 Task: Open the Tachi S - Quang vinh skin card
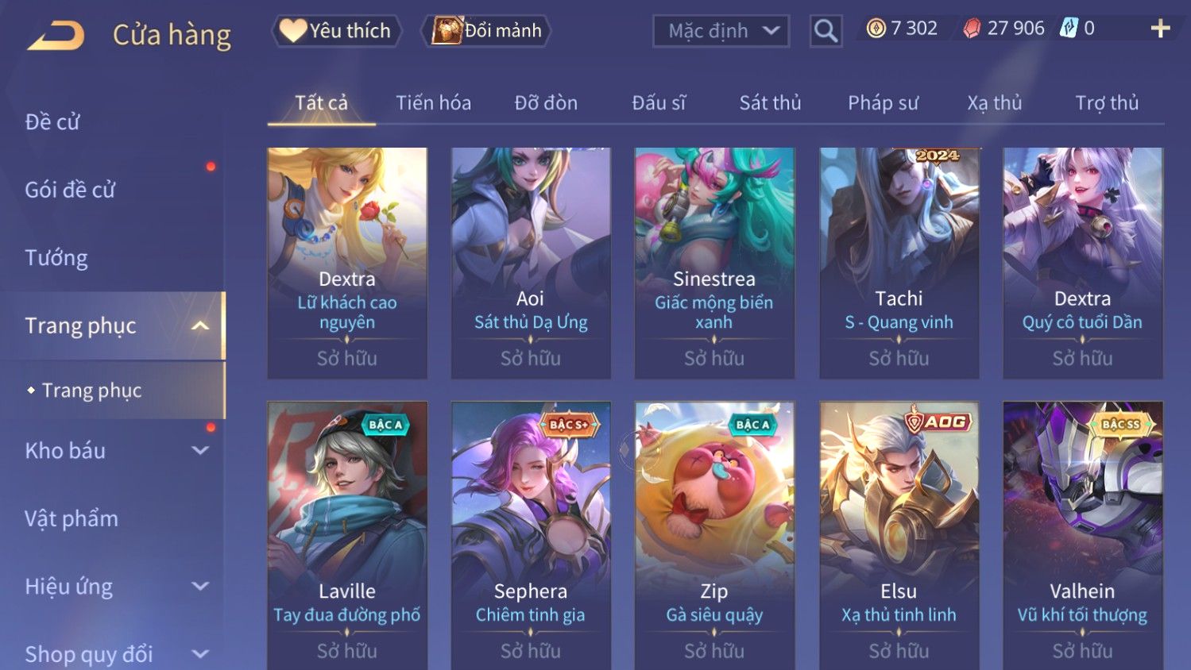(899, 263)
